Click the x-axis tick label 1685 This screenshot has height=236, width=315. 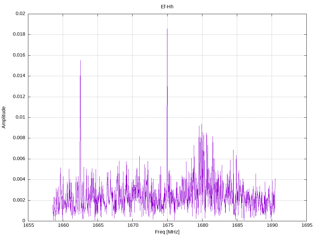coord(237,225)
